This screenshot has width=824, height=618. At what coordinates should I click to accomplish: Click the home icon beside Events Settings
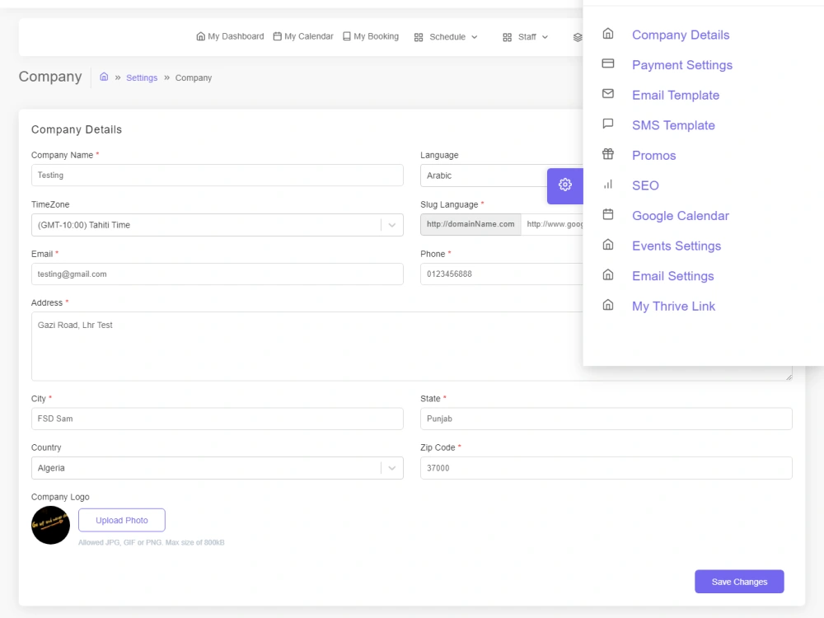(607, 245)
